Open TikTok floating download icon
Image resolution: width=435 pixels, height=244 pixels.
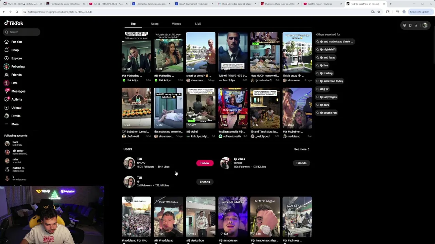point(416,25)
